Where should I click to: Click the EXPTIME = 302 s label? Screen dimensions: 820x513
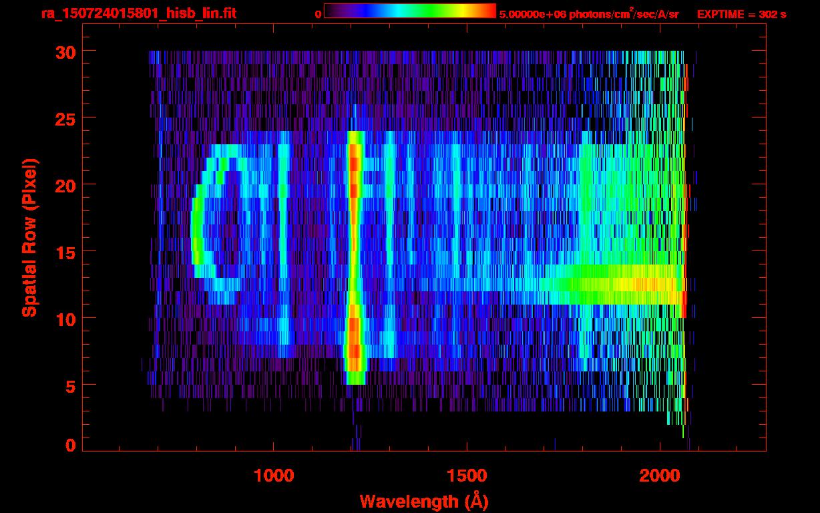point(741,14)
